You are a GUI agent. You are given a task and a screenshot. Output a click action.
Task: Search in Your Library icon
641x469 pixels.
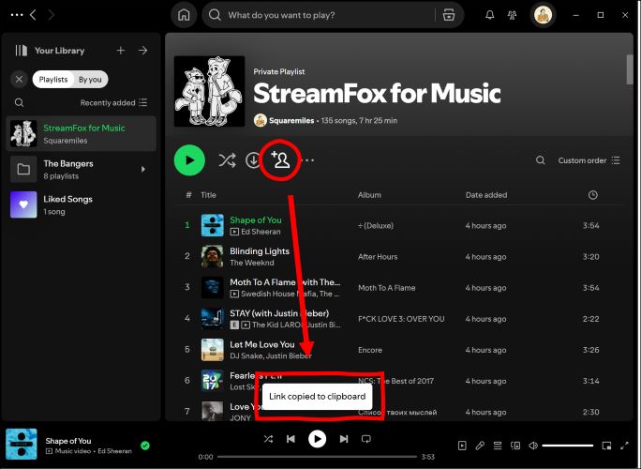pos(20,103)
